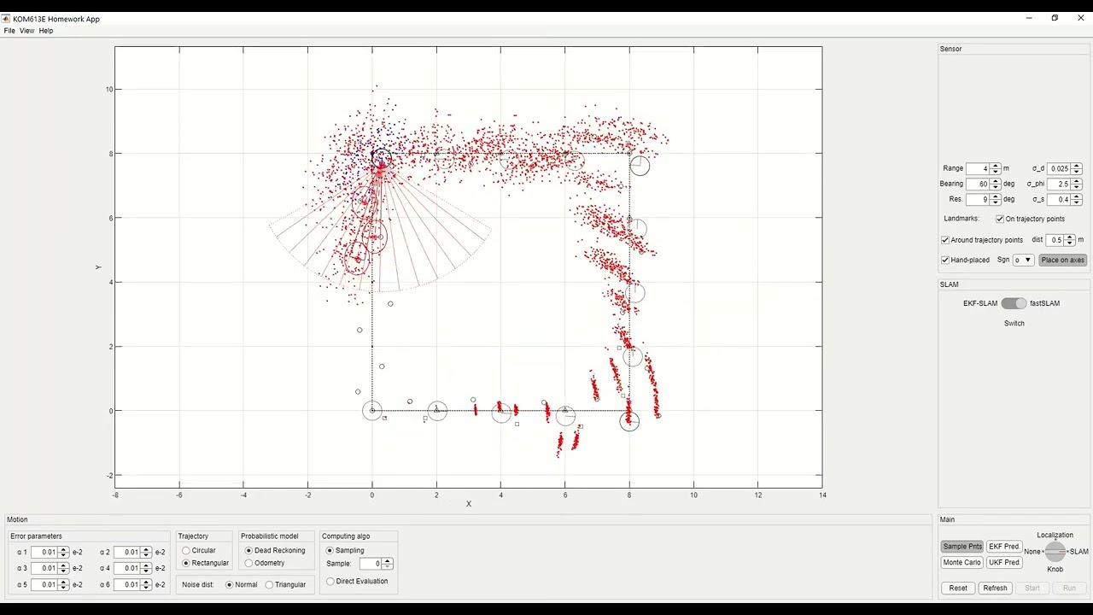The height and width of the screenshot is (615, 1093).
Task: Click the σ_s value field
Action: 1059,200
